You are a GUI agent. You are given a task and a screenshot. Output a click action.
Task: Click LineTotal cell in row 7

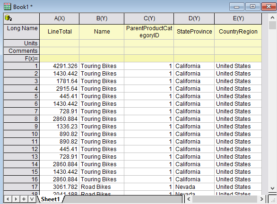click(60, 111)
